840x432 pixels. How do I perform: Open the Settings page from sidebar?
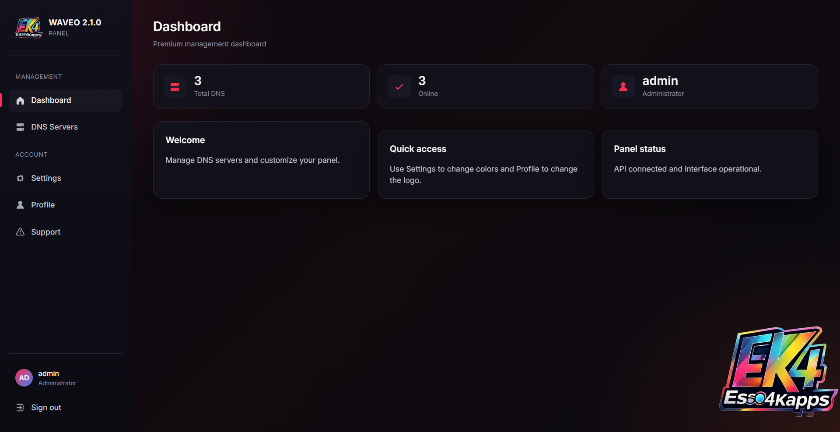[x=65, y=178]
